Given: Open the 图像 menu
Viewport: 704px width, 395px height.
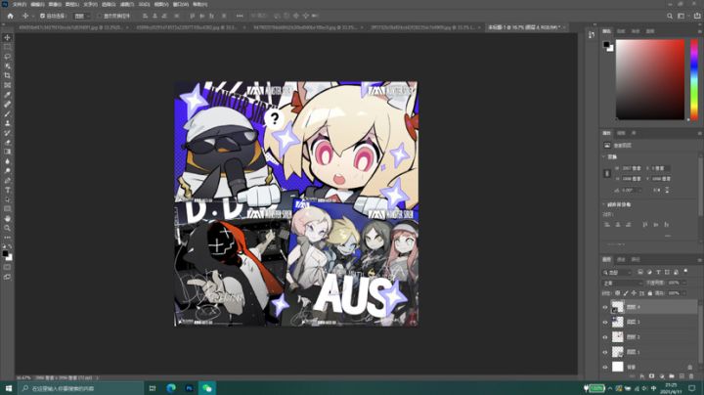Looking at the screenshot, I should click(x=55, y=4).
